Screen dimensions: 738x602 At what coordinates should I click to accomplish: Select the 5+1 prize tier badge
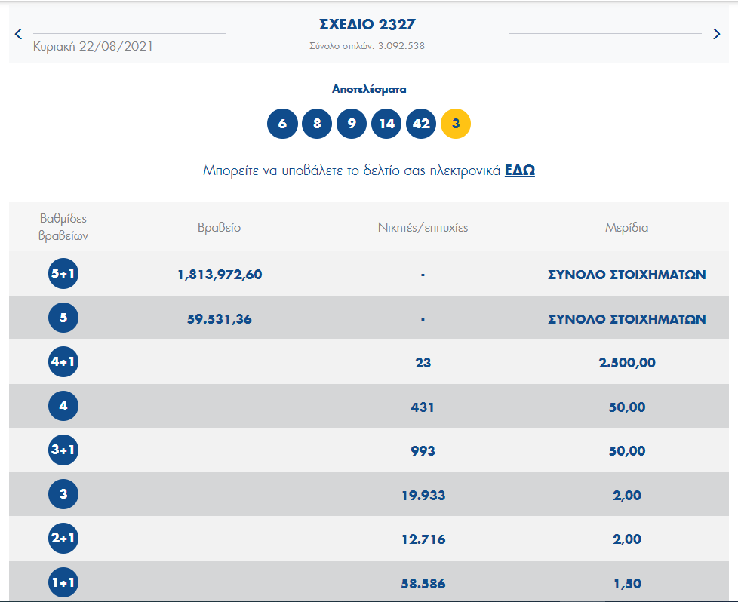pyautogui.click(x=63, y=274)
